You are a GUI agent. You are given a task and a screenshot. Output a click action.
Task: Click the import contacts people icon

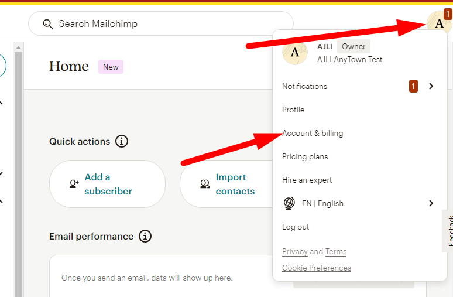point(205,184)
